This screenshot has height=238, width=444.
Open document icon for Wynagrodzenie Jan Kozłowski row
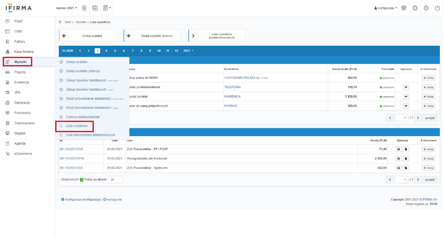[x=406, y=159]
